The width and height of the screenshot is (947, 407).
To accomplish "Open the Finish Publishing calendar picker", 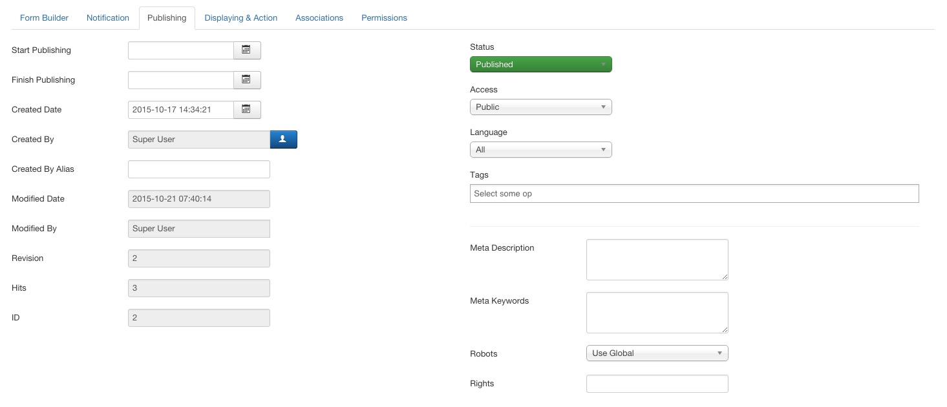I will click(247, 80).
